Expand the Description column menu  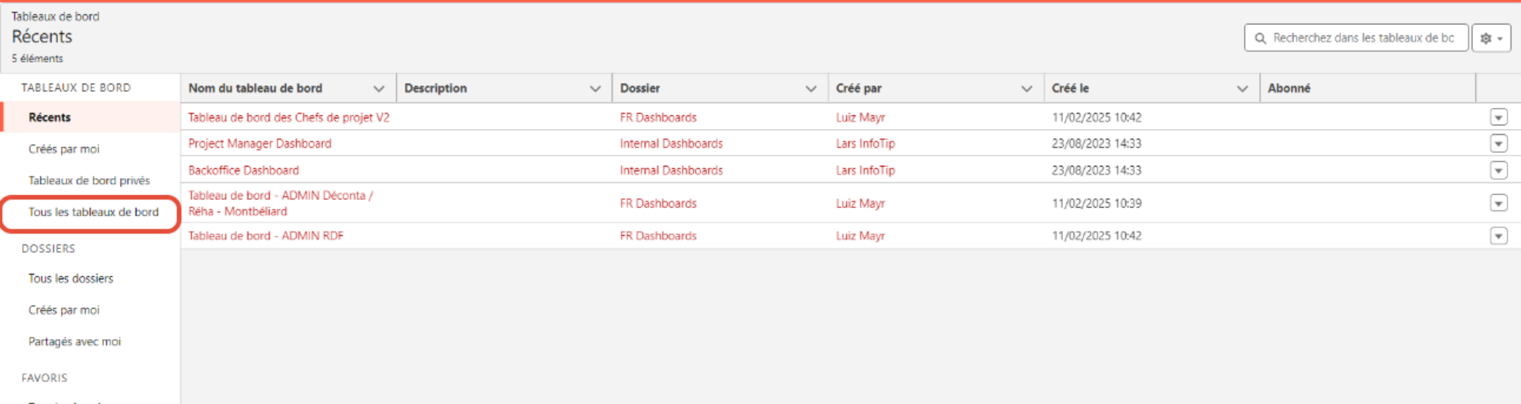click(595, 88)
